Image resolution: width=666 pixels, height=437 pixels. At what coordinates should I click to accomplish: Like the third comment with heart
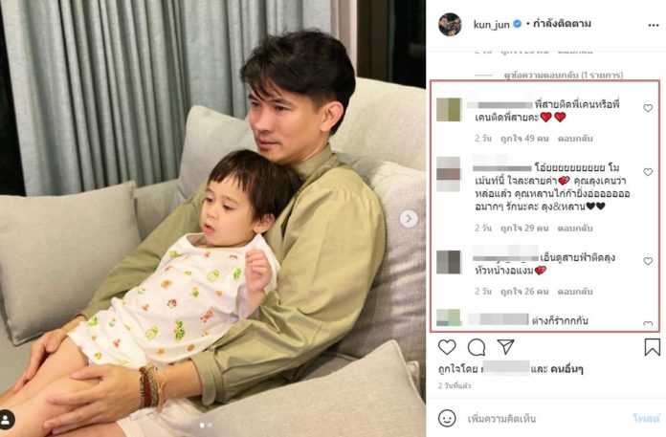(648, 261)
